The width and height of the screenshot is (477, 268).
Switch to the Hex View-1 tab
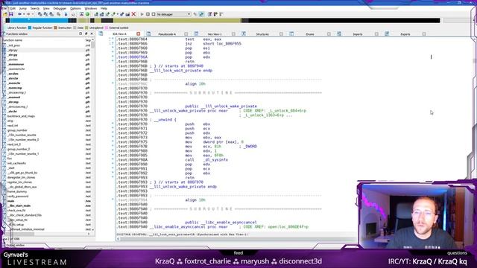click(215, 34)
